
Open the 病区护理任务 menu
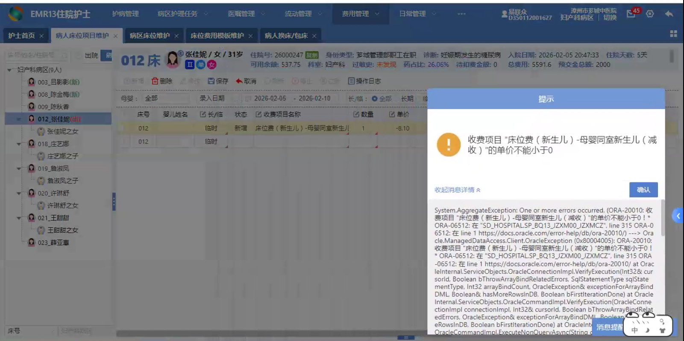pos(182,14)
